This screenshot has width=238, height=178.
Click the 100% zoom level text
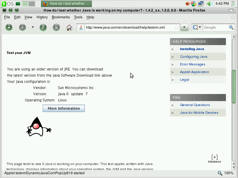click(x=229, y=173)
